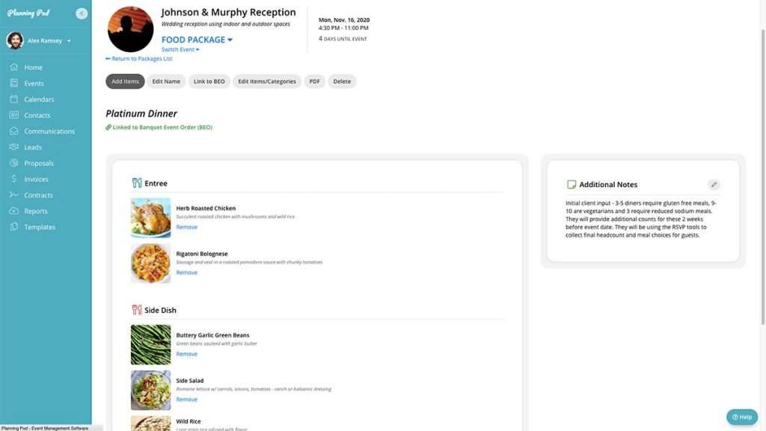
Task: Click the Side Salad thumbnail
Action: coord(151,390)
